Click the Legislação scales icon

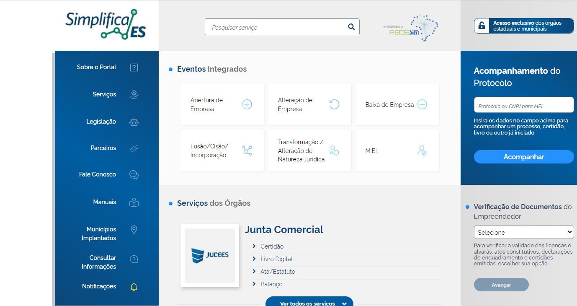tap(134, 122)
